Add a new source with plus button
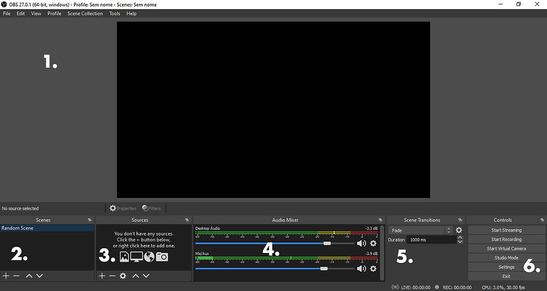The height and width of the screenshot is (291, 547). click(x=102, y=276)
